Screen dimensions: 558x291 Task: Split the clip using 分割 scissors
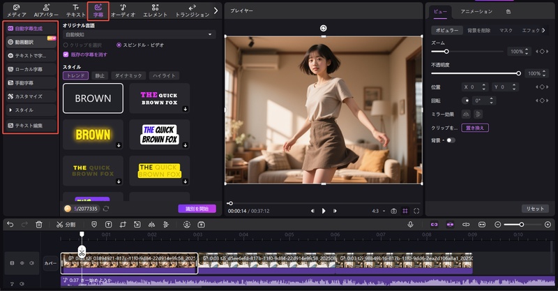pos(66,225)
